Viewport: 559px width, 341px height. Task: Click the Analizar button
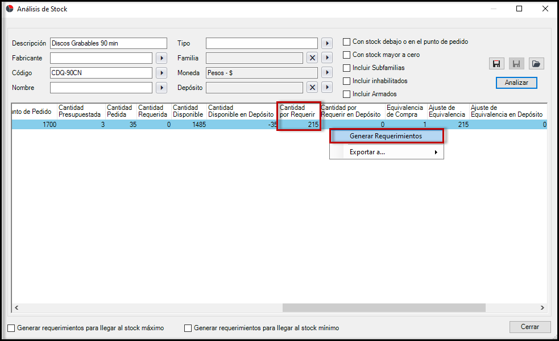click(x=516, y=83)
